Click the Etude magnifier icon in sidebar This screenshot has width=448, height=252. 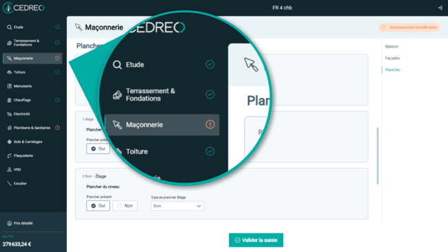(10, 27)
